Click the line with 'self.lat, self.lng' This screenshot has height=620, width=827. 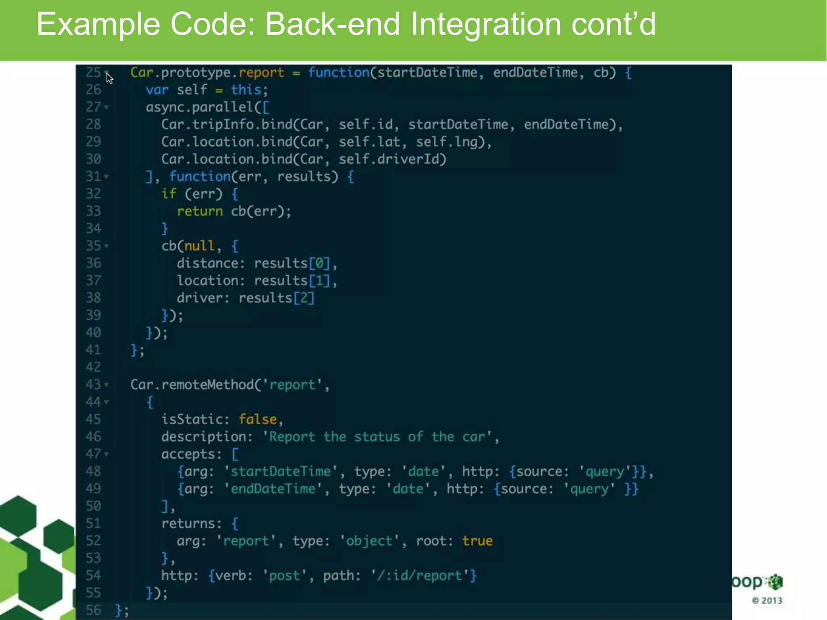tap(326, 142)
